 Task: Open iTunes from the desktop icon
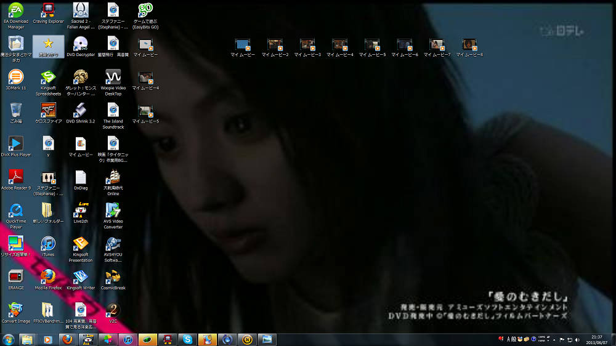[x=48, y=247]
